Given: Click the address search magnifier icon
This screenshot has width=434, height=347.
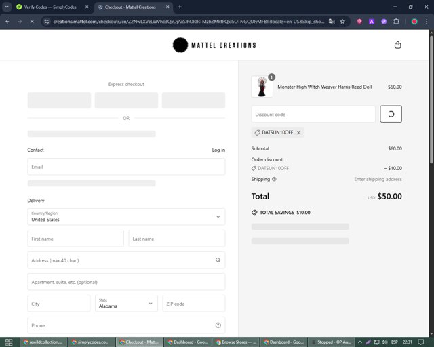Looking at the screenshot, I should click(x=218, y=260).
